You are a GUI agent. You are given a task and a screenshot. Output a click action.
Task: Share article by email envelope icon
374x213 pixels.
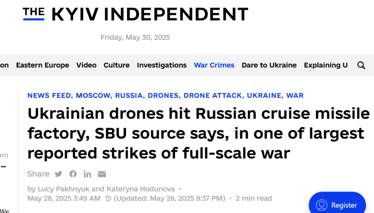coord(102,174)
